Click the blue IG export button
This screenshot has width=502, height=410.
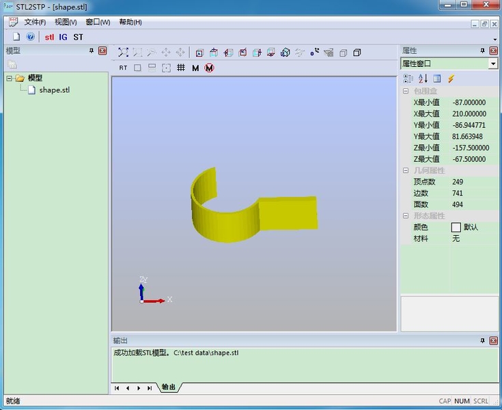coord(63,37)
